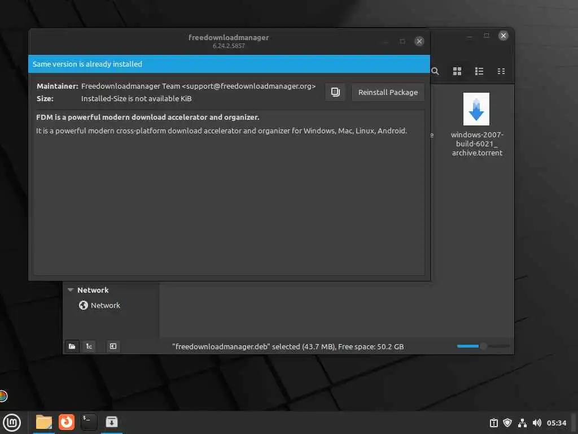Maximize the file manager window

[x=487, y=36]
